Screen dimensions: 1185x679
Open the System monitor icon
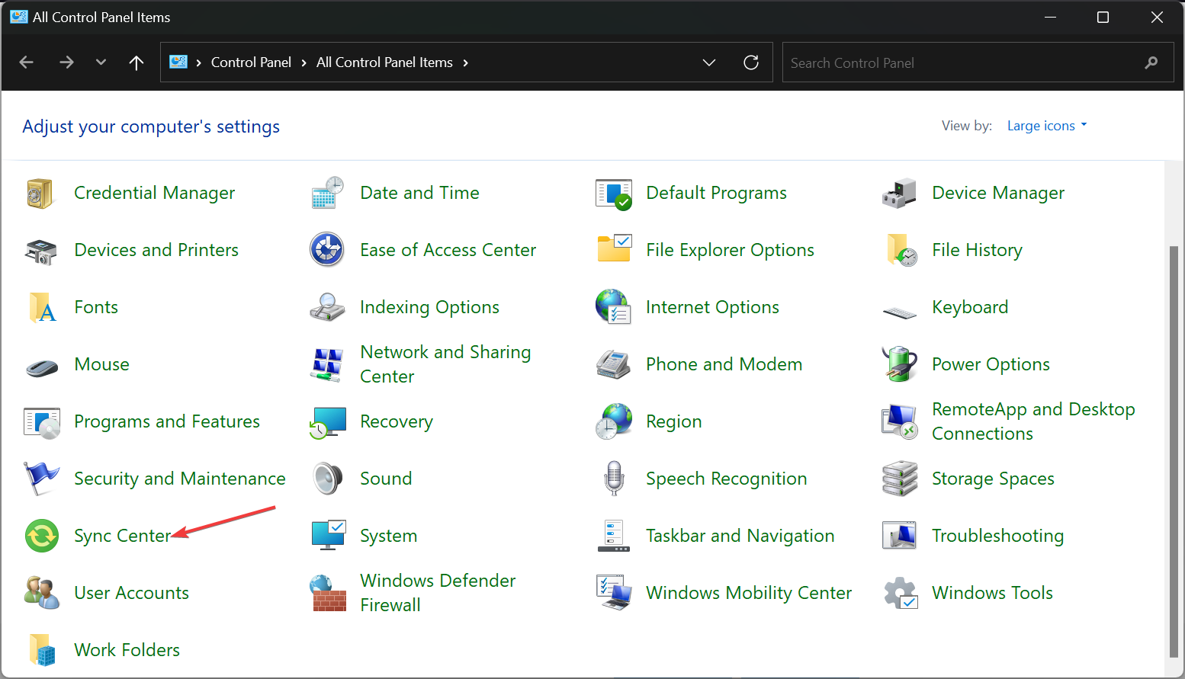tap(329, 535)
